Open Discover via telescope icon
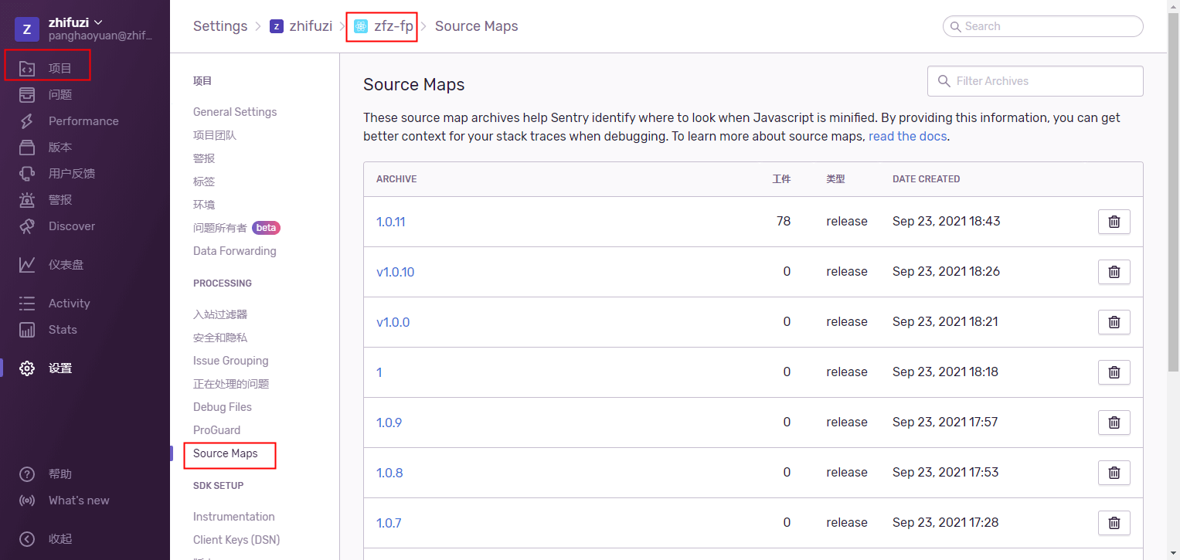Screen dimensions: 1180x560 (27, 226)
